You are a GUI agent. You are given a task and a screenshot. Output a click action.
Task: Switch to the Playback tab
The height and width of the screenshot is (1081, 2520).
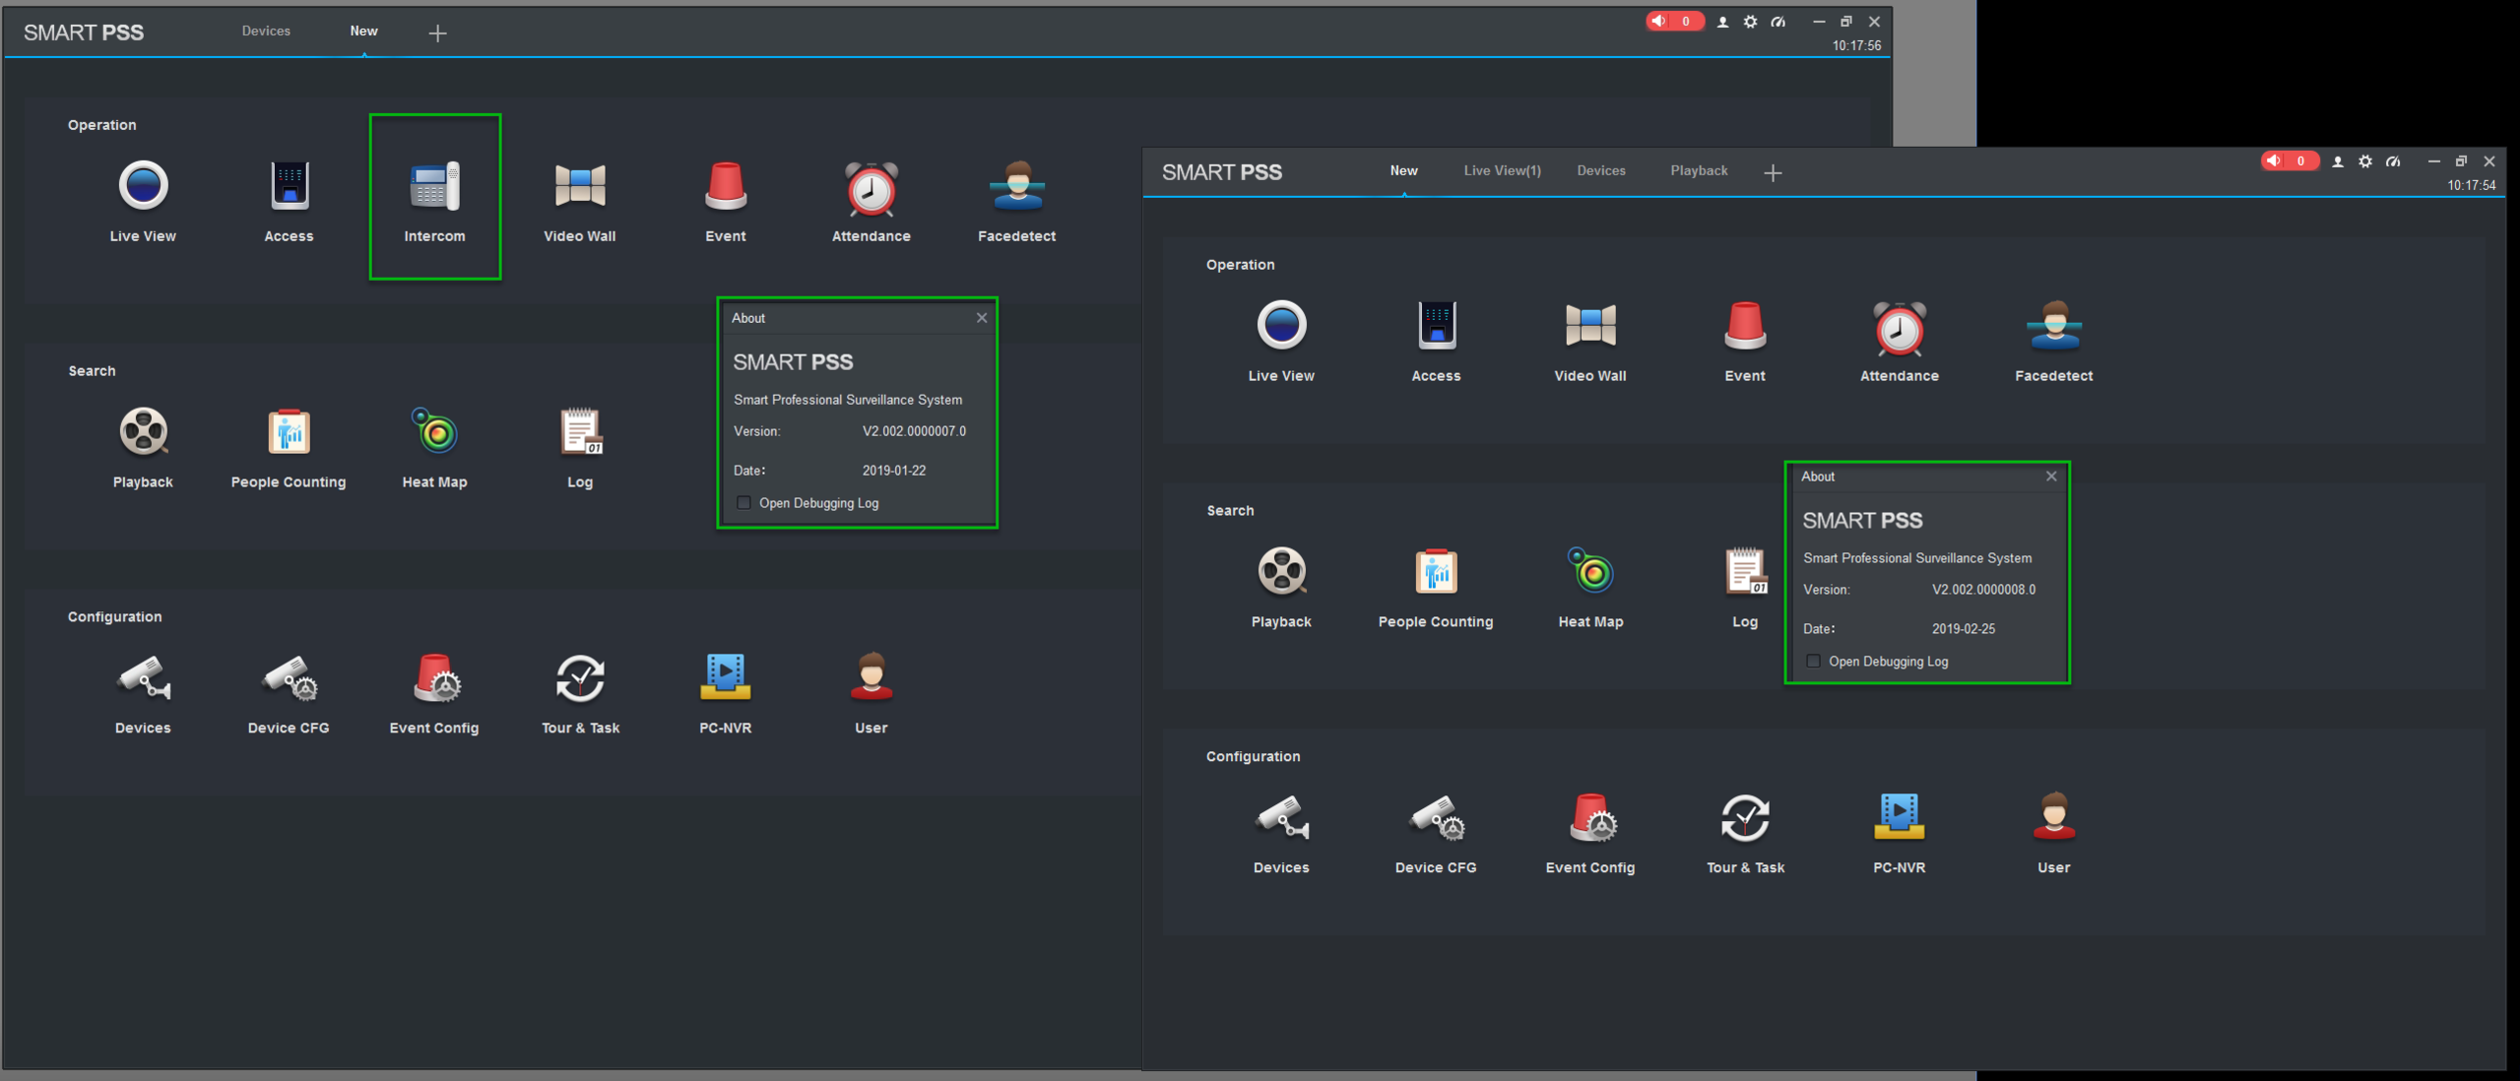pos(1699,170)
